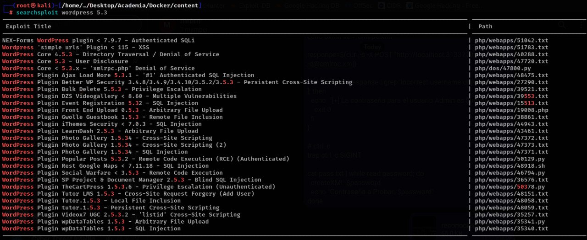Click the OffSec bookmark favicon
This screenshot has width=587, height=240.
[348, 6]
